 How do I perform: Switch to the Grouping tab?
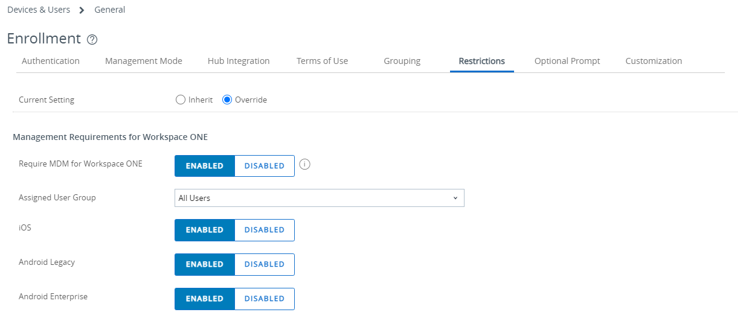pos(402,61)
